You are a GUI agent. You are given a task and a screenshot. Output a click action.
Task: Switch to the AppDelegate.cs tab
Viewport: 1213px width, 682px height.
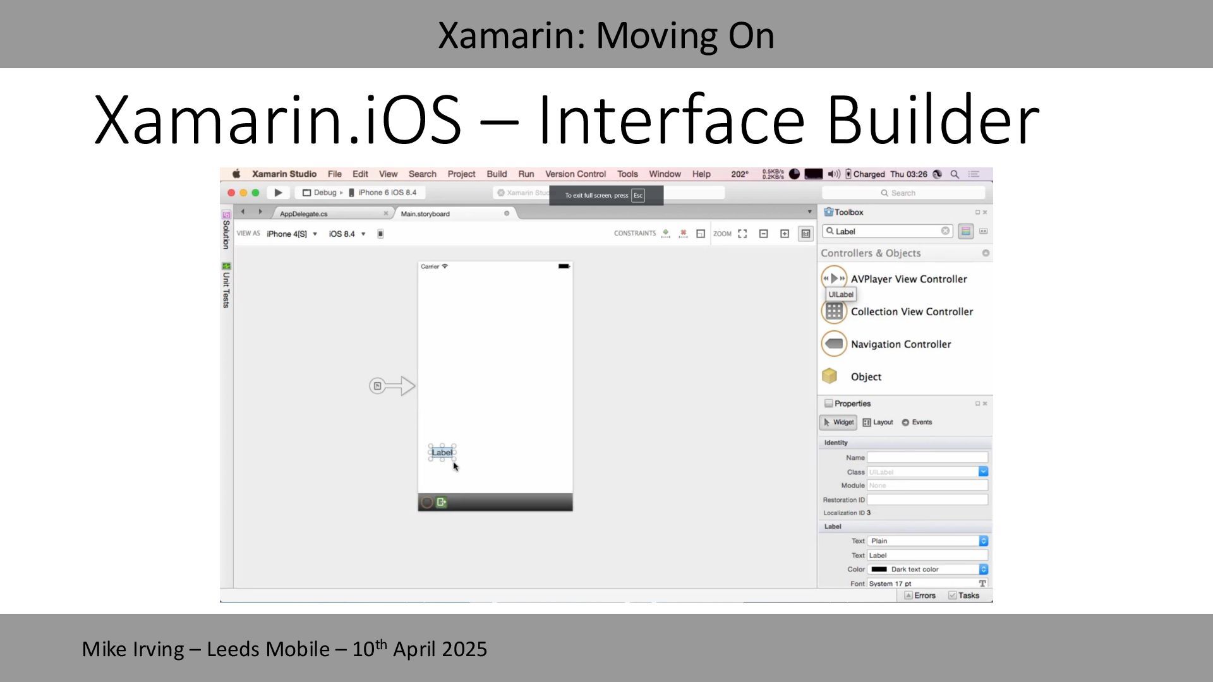[x=304, y=214]
